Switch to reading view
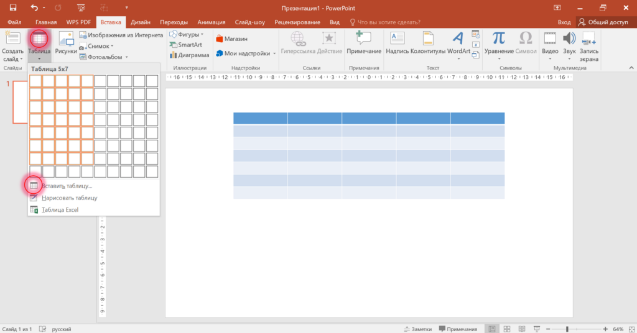 point(522,329)
